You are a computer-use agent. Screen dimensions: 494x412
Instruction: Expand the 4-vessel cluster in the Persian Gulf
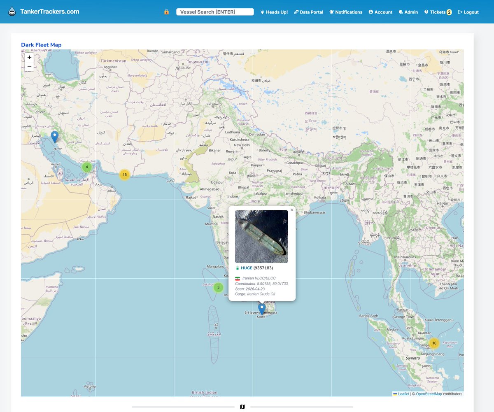87,167
